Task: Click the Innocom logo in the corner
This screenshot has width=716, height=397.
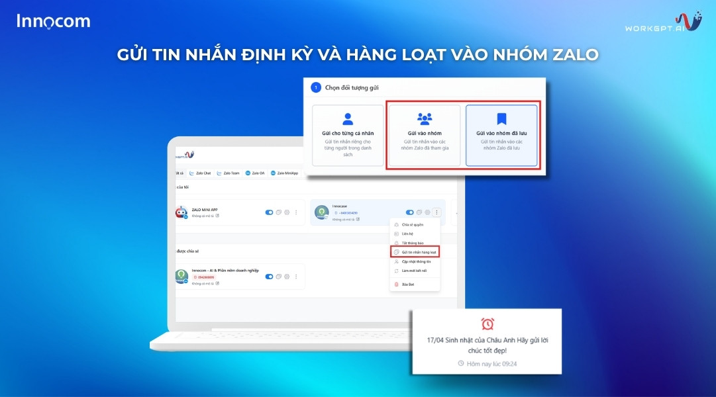Action: (54, 21)
